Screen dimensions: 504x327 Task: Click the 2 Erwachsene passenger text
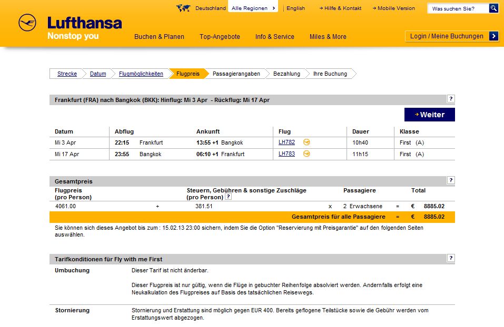click(x=362, y=206)
